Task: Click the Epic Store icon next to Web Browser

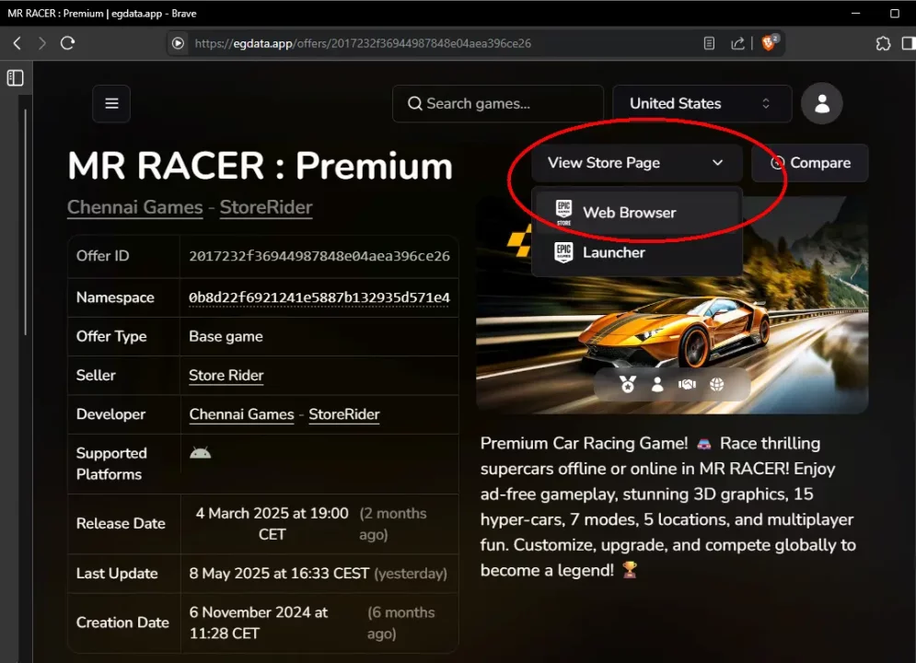Action: click(x=563, y=212)
